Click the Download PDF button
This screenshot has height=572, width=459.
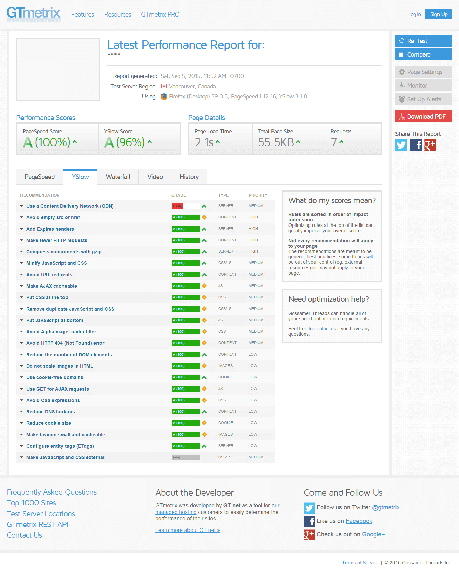424,116
